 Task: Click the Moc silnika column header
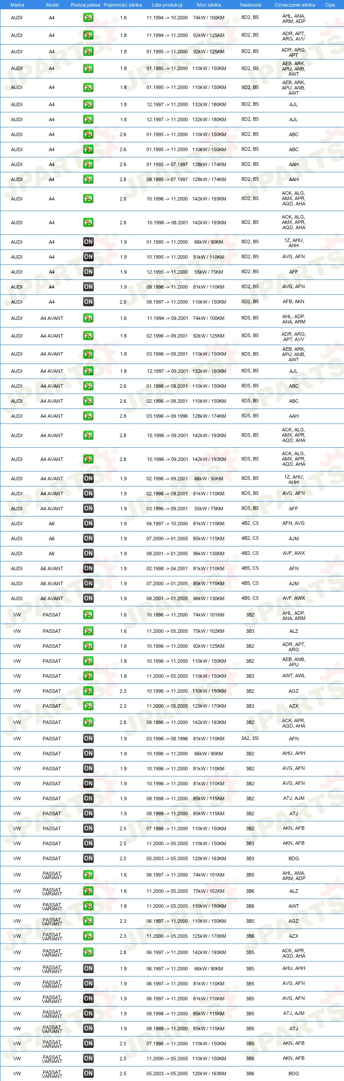pos(209,5)
